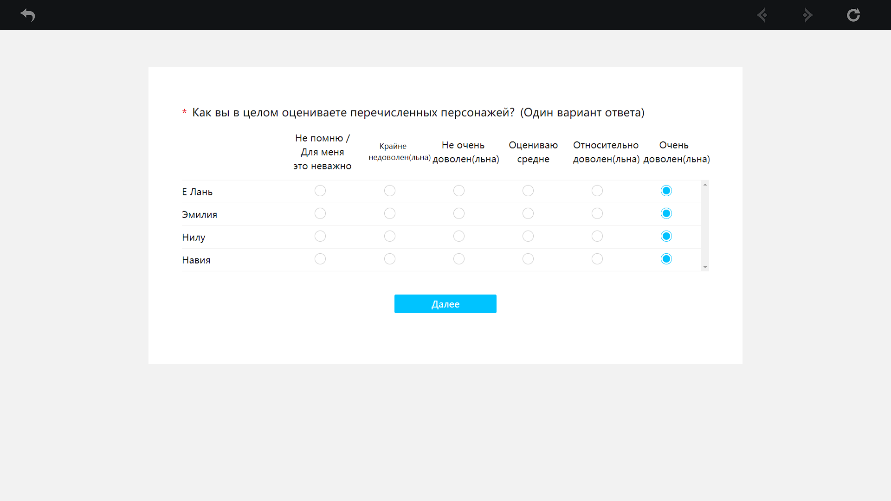Select 'Крайне недоволен' for Навия
This screenshot has width=891, height=501.
[x=390, y=259]
